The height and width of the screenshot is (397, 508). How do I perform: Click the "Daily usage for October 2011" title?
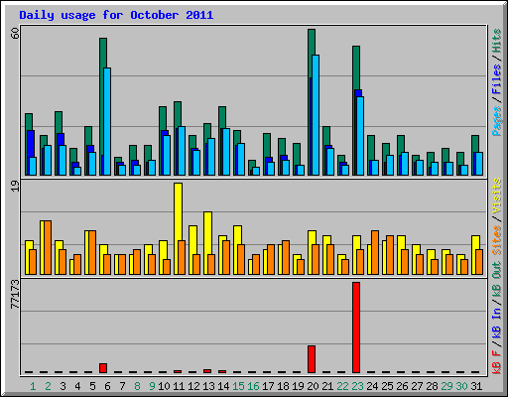click(116, 15)
